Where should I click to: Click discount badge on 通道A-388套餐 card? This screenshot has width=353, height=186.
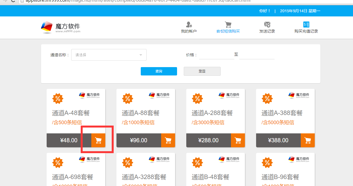tap(267, 98)
